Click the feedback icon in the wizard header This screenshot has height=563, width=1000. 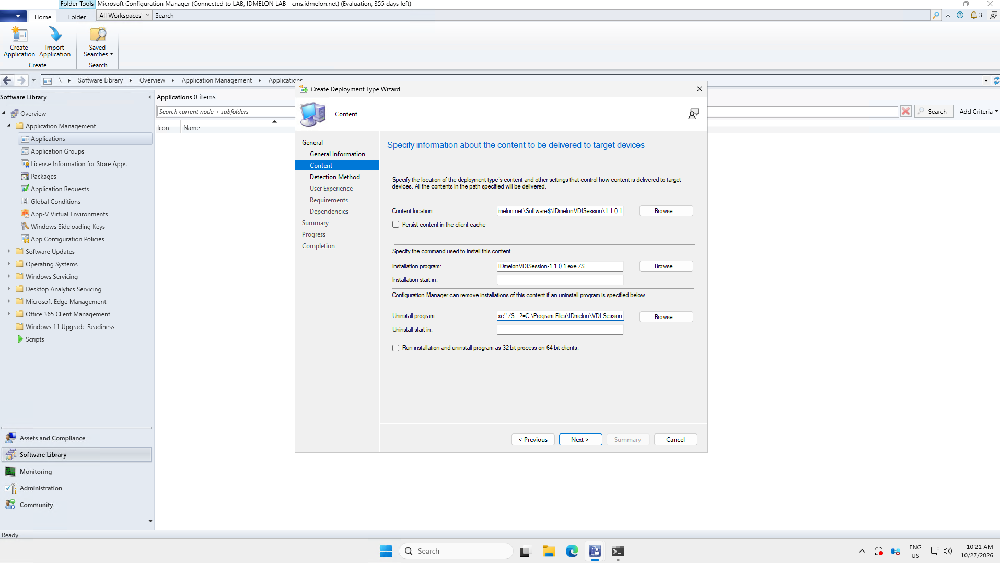693,114
